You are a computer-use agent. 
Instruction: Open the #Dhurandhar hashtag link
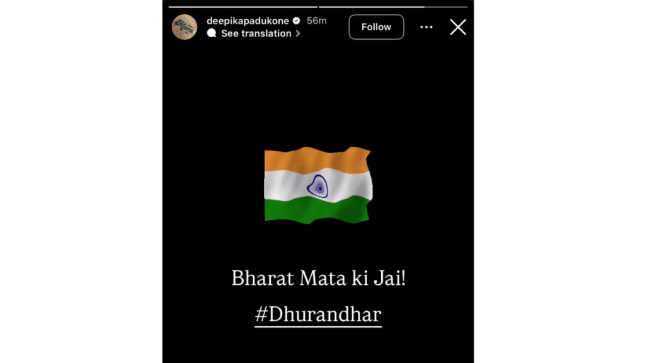tap(318, 314)
